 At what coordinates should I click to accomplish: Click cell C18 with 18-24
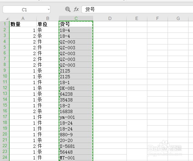[76, 123]
